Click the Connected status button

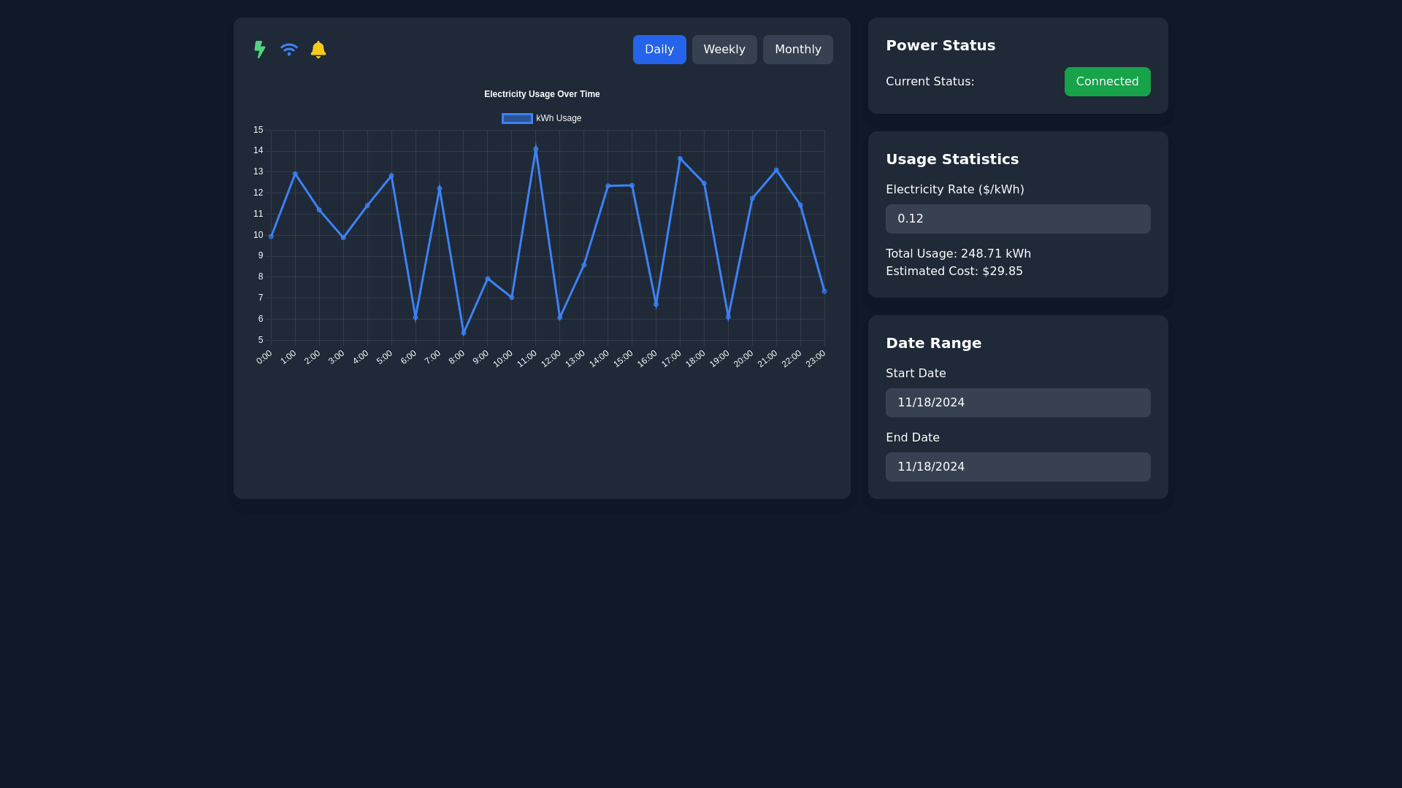tap(1106, 82)
